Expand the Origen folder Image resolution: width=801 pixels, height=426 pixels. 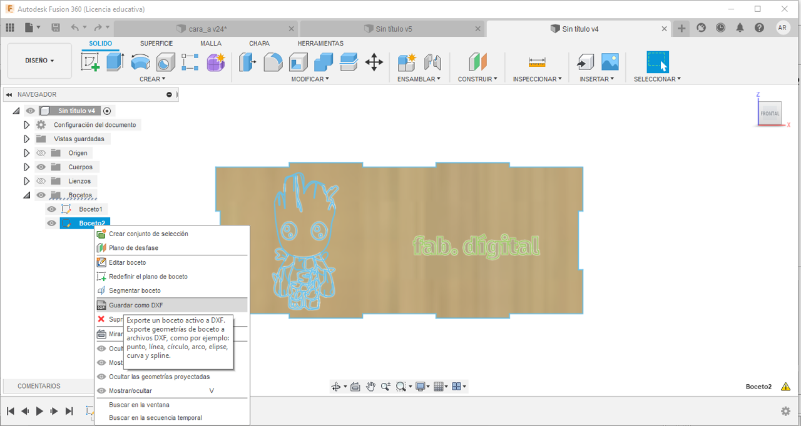pyautogui.click(x=26, y=153)
